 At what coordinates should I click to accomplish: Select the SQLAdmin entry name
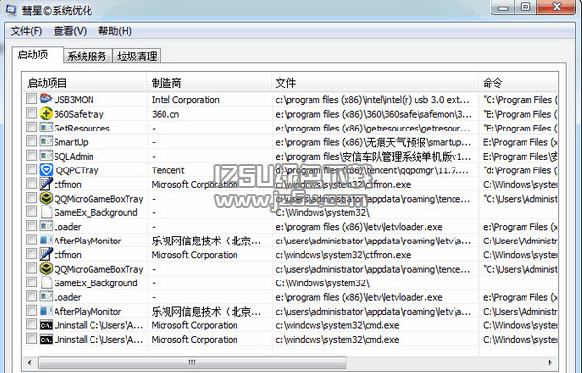tap(74, 157)
